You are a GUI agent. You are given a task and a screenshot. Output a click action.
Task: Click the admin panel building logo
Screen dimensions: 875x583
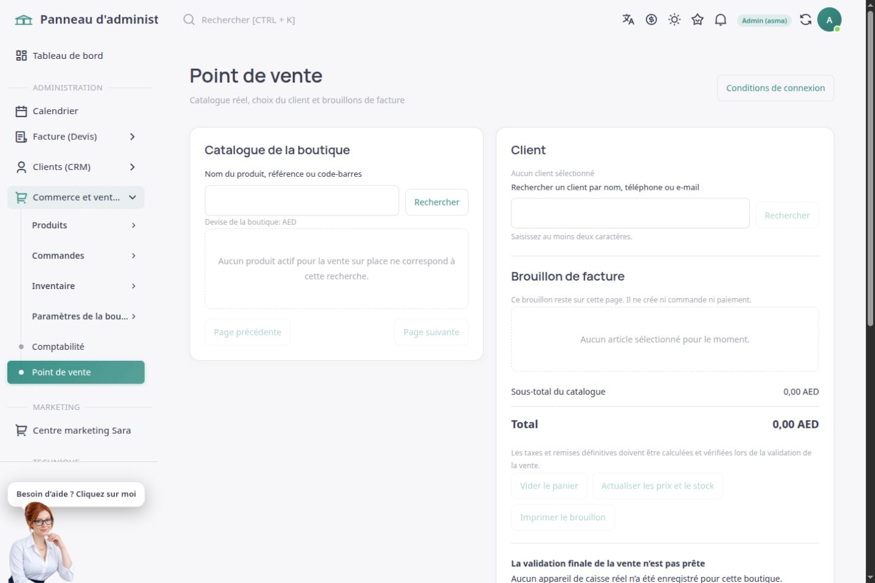tap(23, 20)
